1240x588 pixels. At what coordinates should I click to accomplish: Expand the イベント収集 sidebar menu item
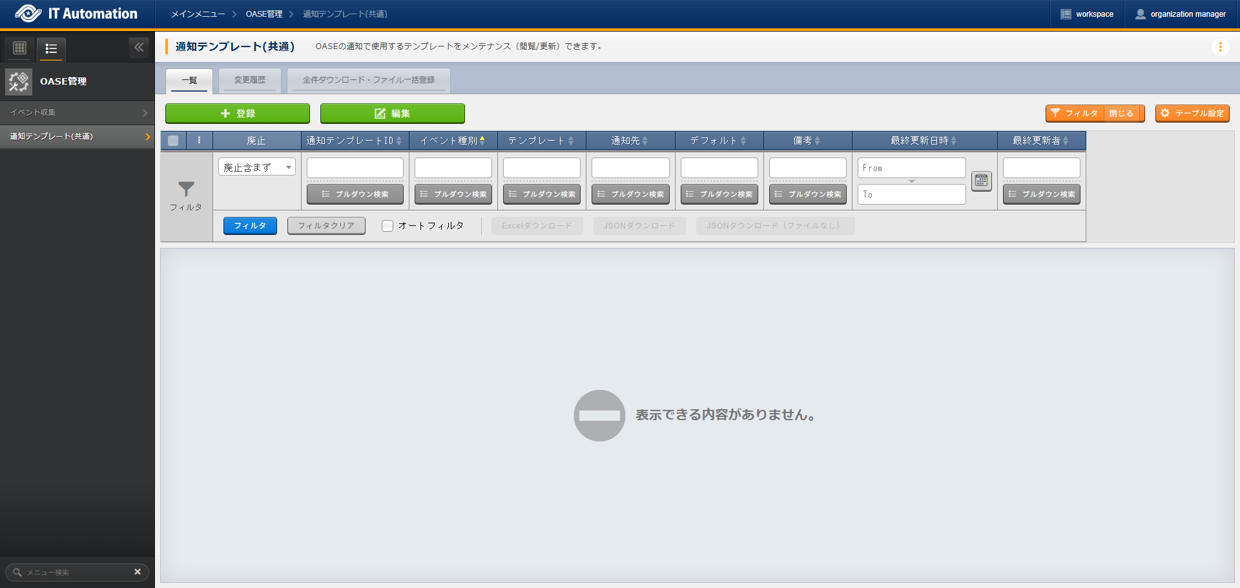coord(77,112)
